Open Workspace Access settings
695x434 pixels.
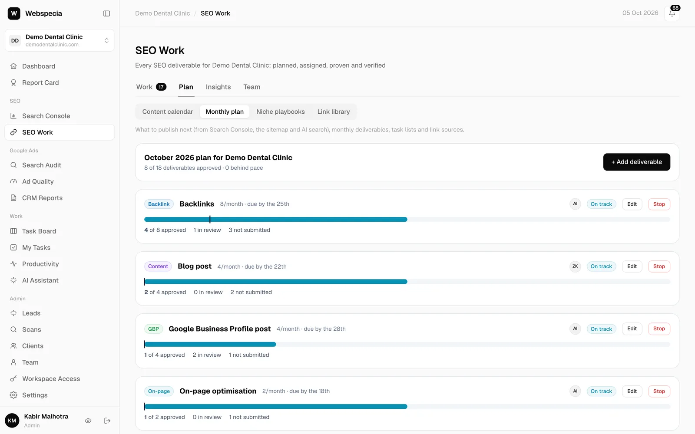pos(60,379)
